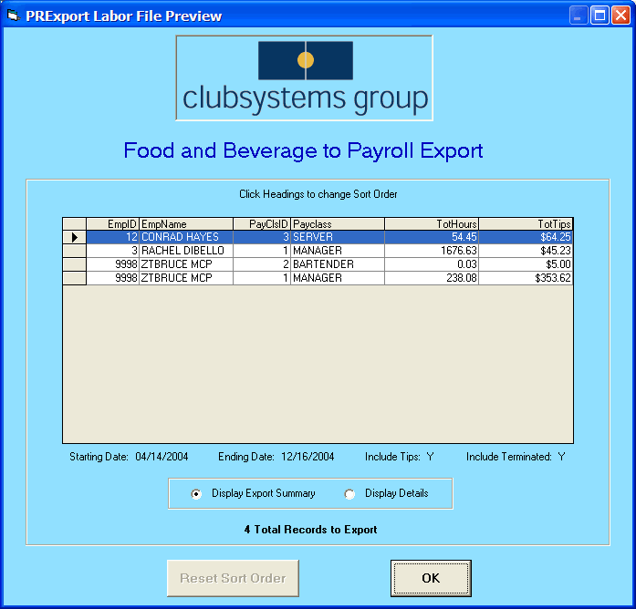
Task: Click the 0.03 hours cell
Action: 432,264
